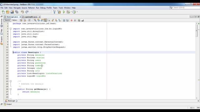200x112 pixels.
Task: Click the Find Selection magnifier icon
Action: [x=35, y=20]
